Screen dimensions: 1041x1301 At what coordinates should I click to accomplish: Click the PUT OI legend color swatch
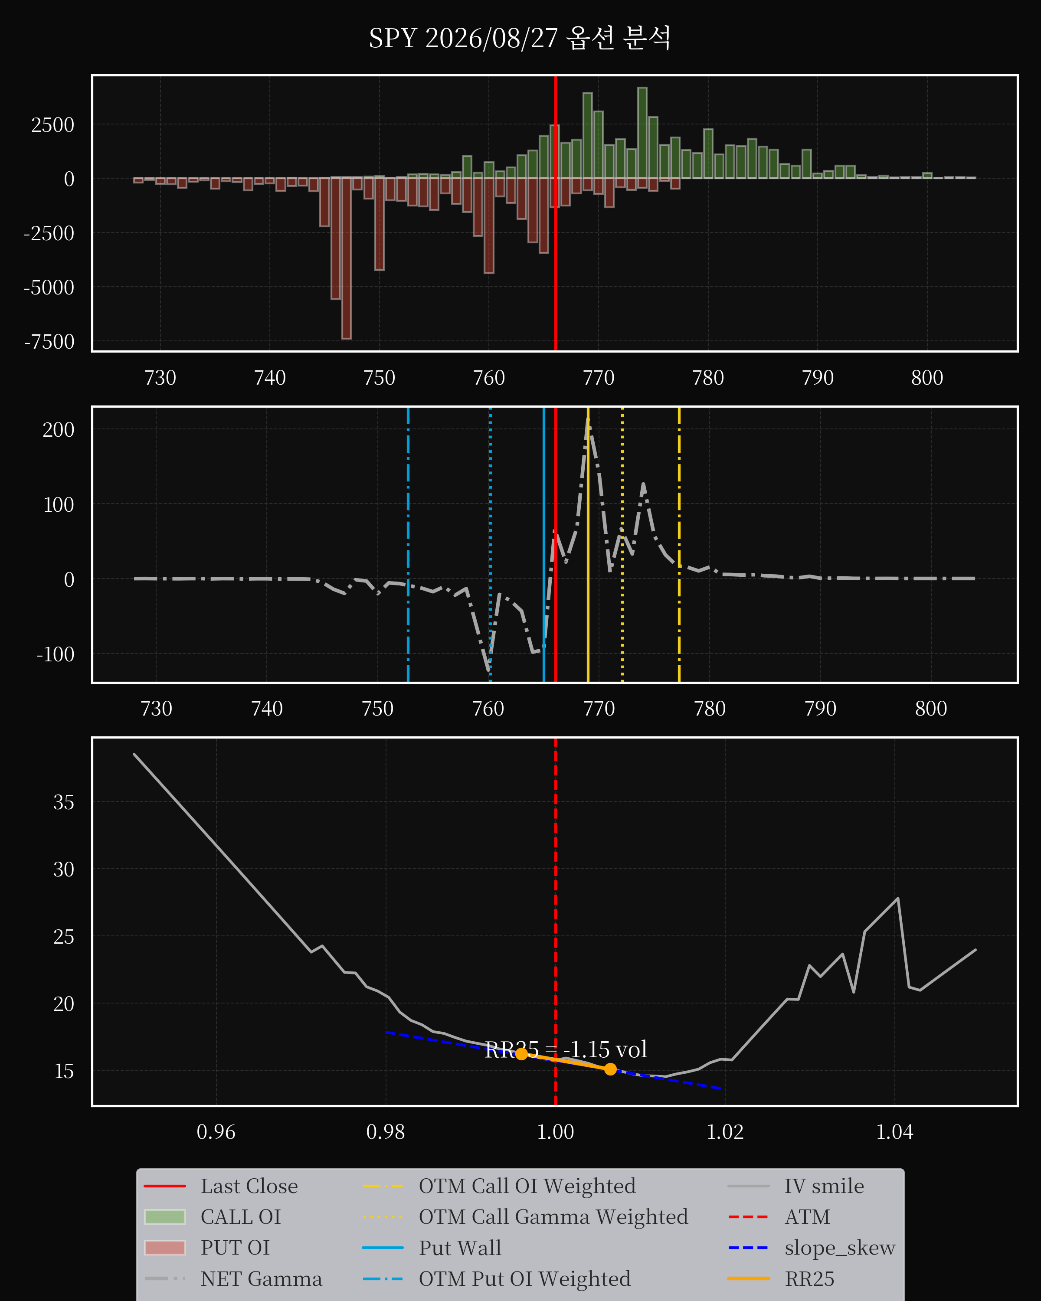[x=165, y=1248]
